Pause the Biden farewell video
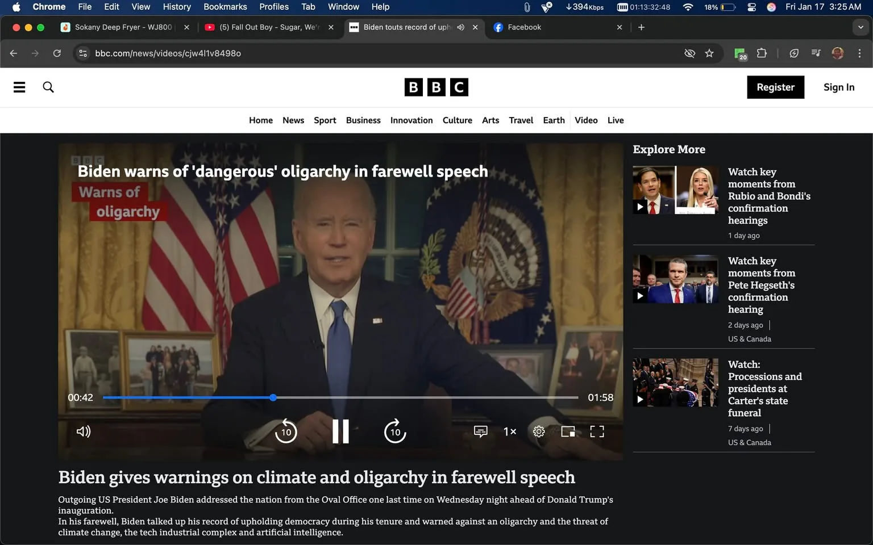The image size is (873, 545). click(x=340, y=431)
